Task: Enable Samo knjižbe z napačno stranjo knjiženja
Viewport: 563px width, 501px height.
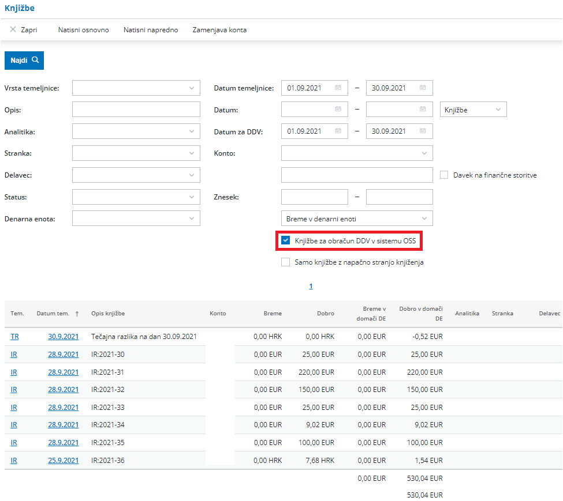Action: 285,262
